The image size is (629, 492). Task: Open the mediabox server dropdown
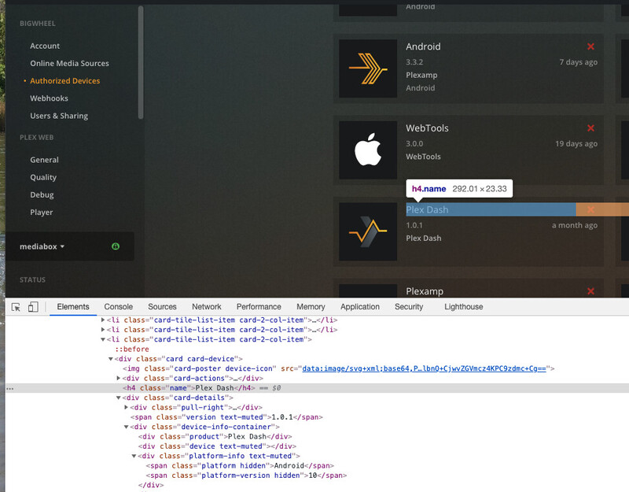(x=42, y=246)
